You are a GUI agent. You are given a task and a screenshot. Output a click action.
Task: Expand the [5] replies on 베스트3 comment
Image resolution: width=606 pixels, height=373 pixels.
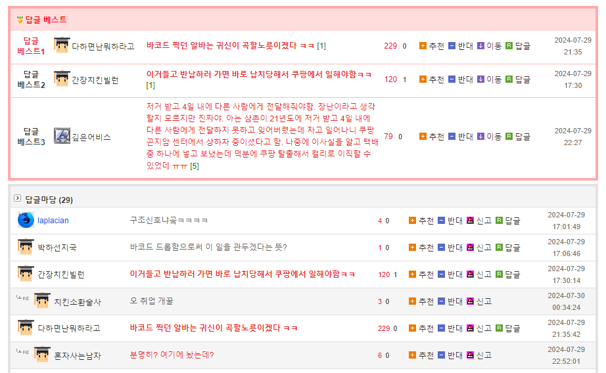(x=195, y=166)
